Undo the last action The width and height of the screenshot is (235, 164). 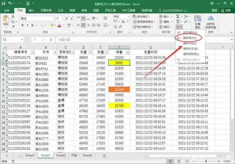pyautogui.click(x=10, y=3)
